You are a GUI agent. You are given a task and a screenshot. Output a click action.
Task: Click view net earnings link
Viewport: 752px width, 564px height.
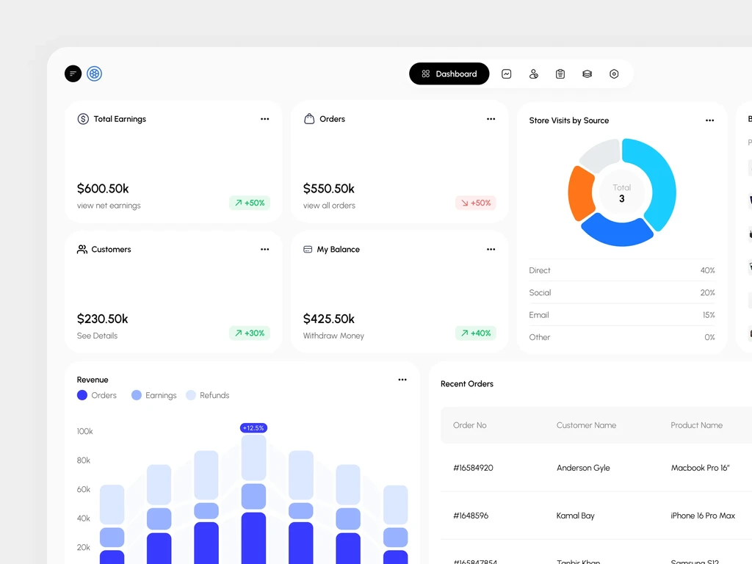(109, 206)
